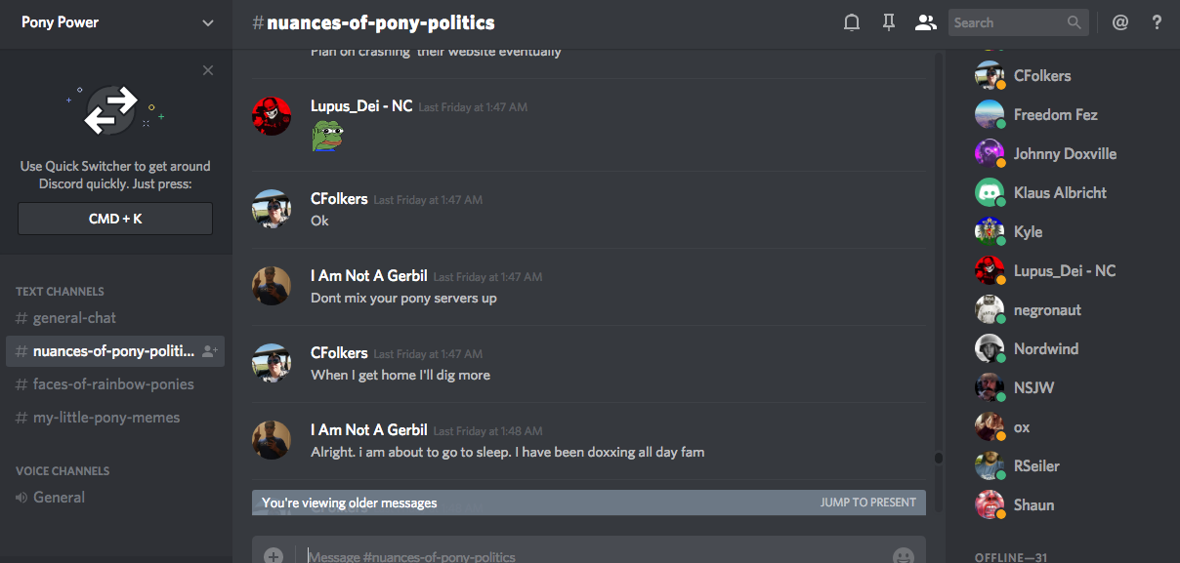Open Lupus_Dei - NC avatar in chat
1180x563 pixels.
point(272,116)
